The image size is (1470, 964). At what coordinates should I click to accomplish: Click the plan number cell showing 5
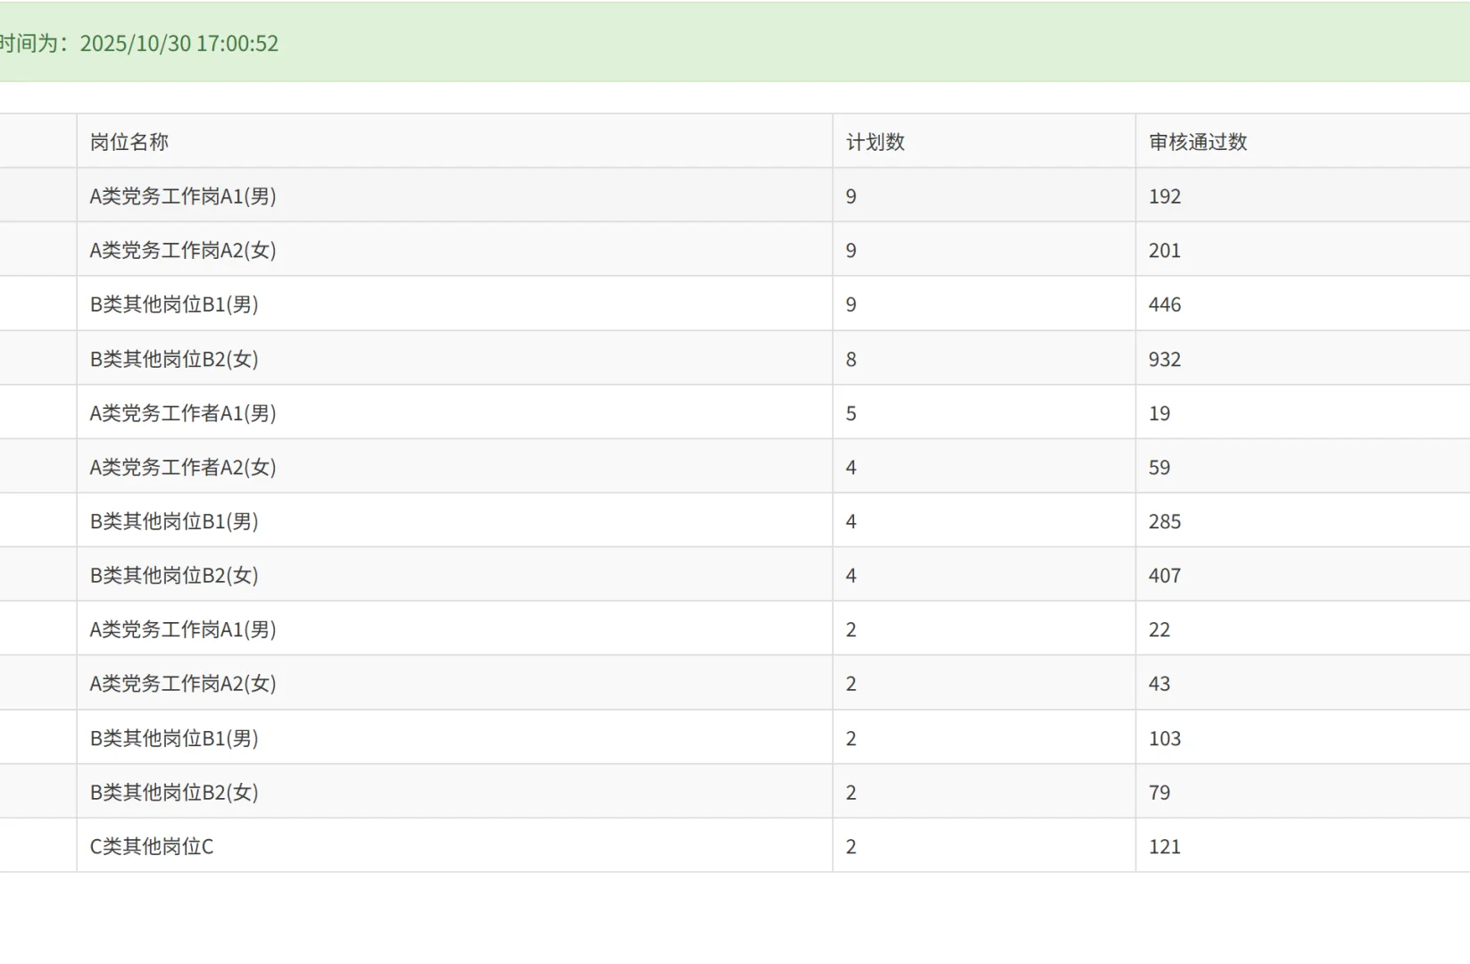[x=984, y=413]
